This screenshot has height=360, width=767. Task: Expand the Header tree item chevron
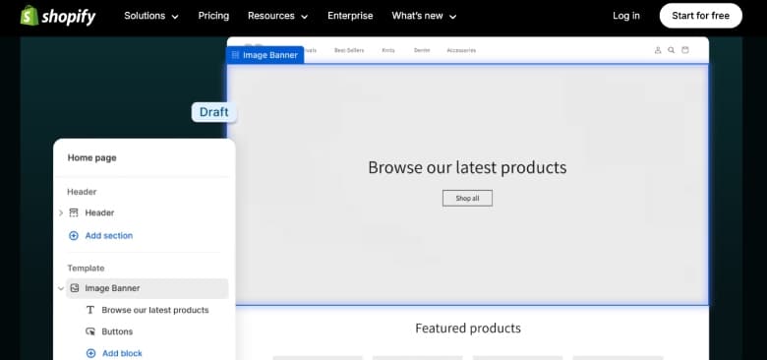[61, 212]
